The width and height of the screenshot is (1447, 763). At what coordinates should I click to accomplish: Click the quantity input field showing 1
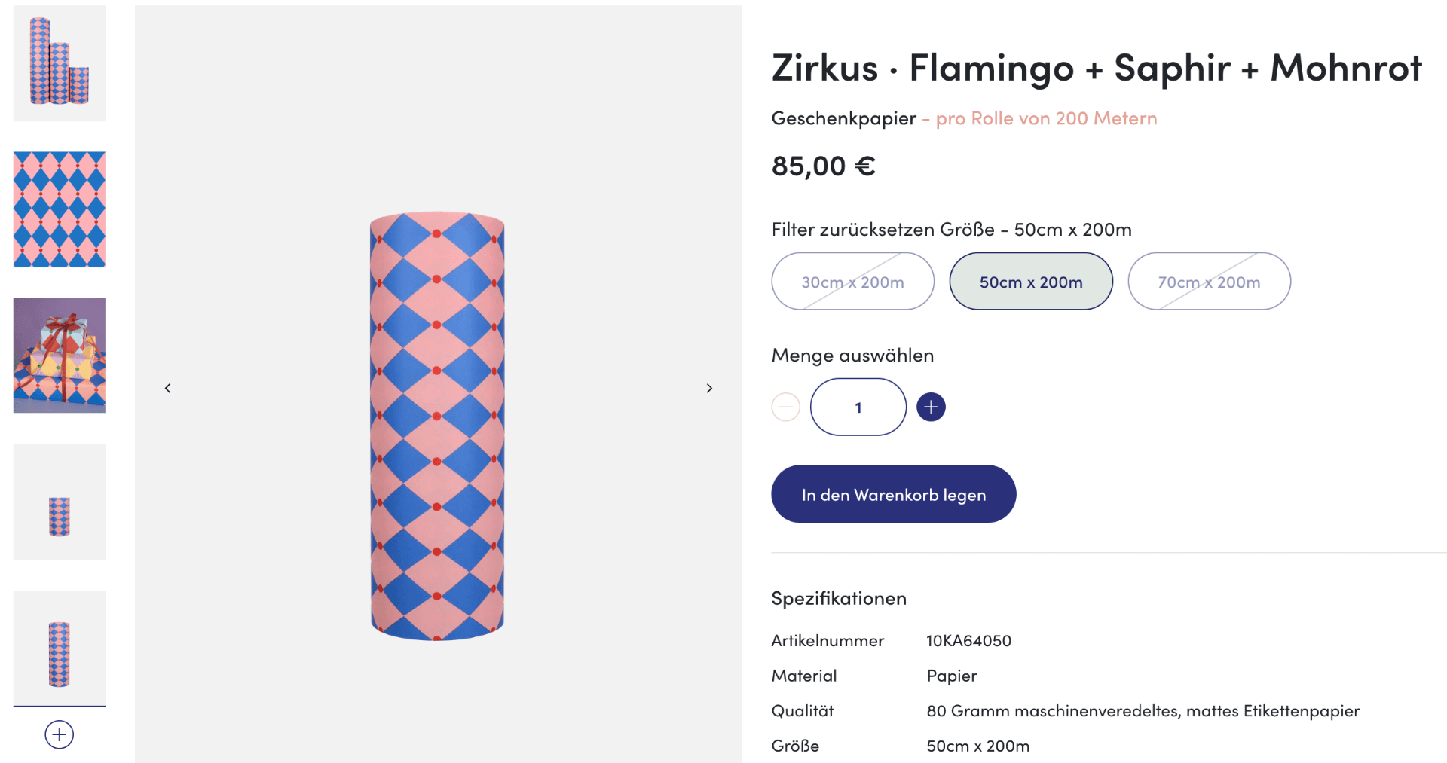(858, 407)
